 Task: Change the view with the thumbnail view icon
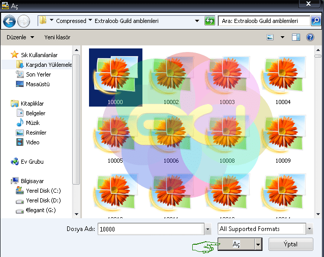(270, 37)
